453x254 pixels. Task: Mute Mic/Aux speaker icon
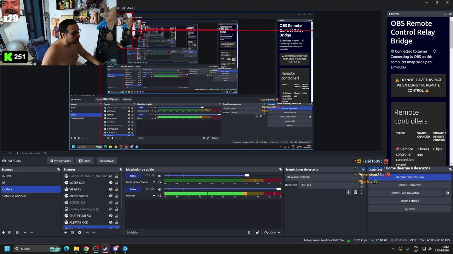[160, 189]
